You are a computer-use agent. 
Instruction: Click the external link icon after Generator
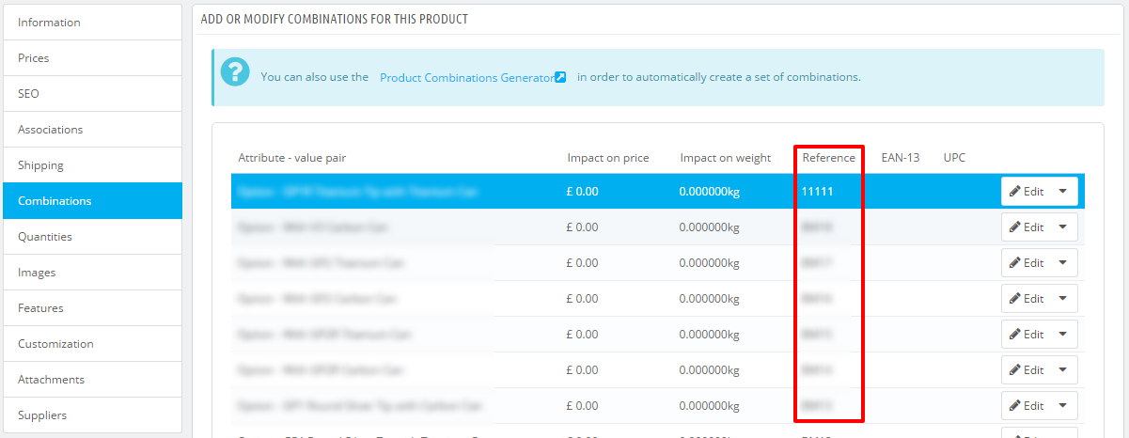[x=560, y=77]
